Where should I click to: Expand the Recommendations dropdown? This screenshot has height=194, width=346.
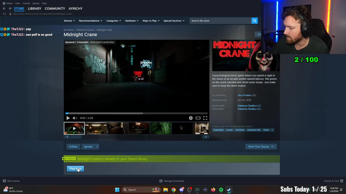(x=91, y=21)
